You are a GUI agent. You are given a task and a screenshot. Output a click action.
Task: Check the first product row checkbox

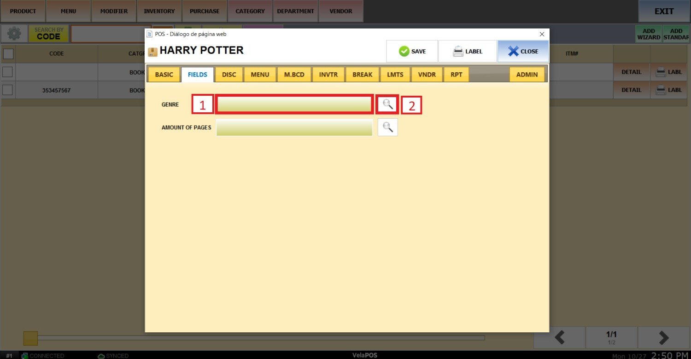tap(7, 72)
